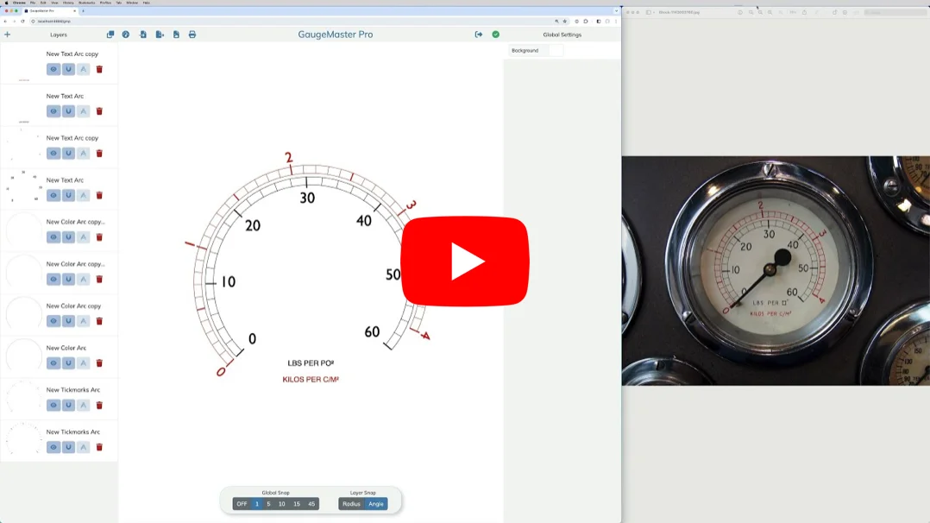
Task: Open the round gauge icon in toolbar
Action: [126, 35]
